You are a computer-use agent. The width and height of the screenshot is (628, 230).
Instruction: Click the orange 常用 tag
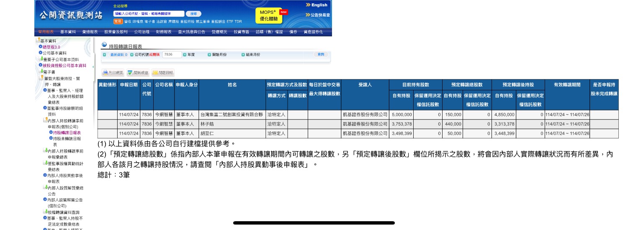click(118, 21)
